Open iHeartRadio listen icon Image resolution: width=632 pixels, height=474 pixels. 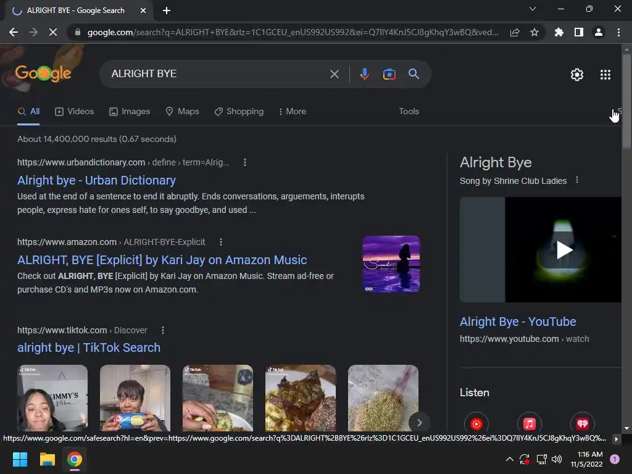(583, 423)
